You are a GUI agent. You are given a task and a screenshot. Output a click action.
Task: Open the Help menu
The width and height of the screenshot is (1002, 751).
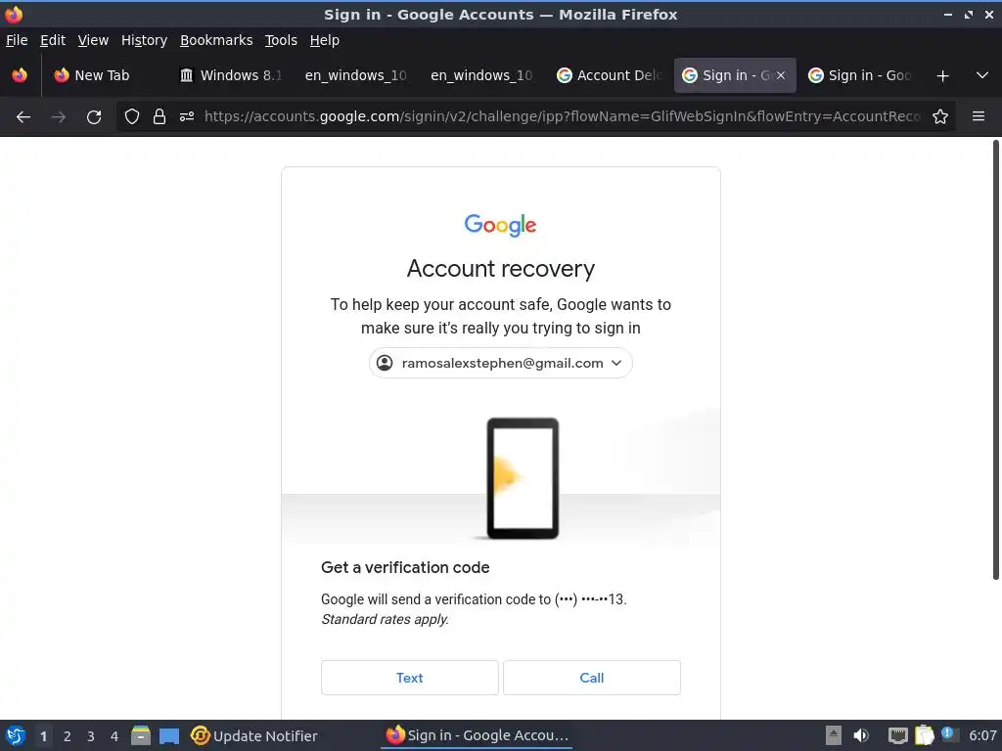(325, 40)
